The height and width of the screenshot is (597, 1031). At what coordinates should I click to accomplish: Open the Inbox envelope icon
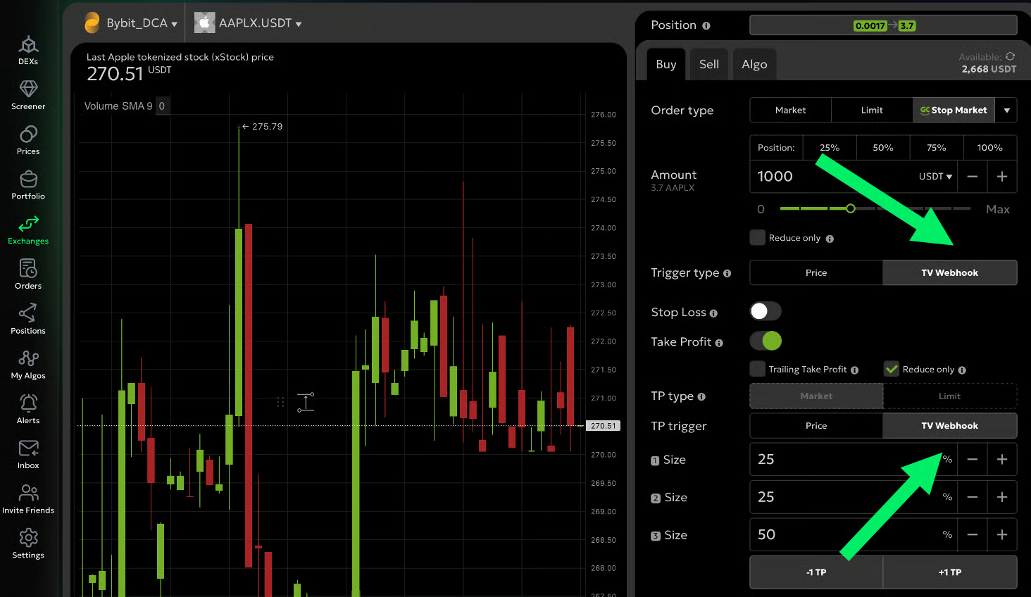click(x=28, y=448)
